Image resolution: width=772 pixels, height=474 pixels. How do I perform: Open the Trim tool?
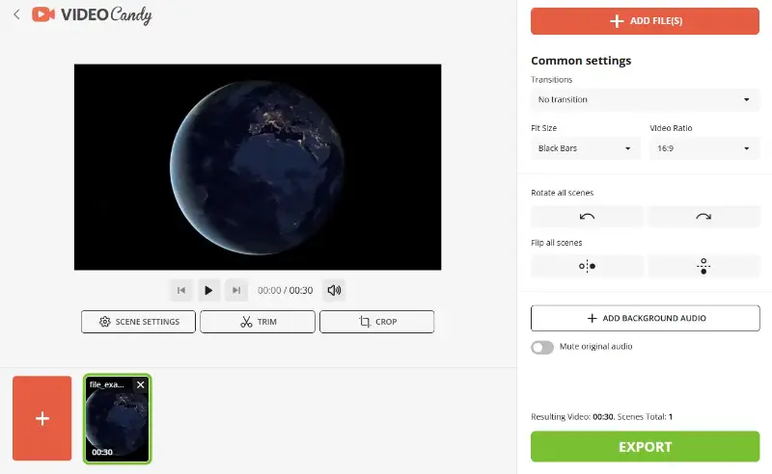point(258,322)
